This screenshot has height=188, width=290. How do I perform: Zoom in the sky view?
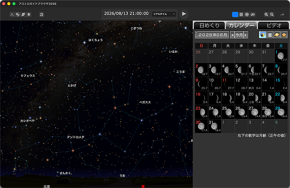(266, 14)
